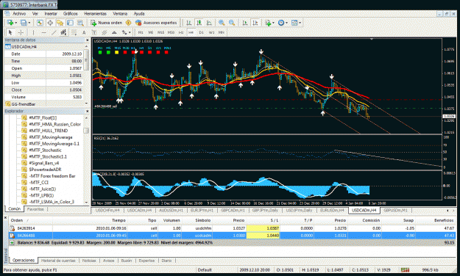Zoom out of the chart
This screenshot has height=276, width=460.
point(232,23)
